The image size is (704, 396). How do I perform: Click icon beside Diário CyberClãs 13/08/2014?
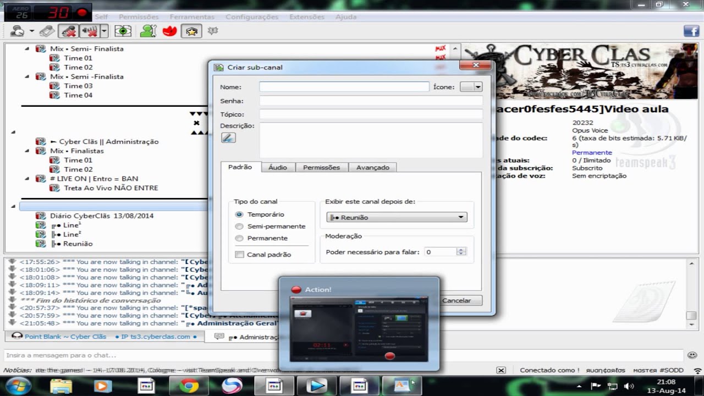[40, 216]
